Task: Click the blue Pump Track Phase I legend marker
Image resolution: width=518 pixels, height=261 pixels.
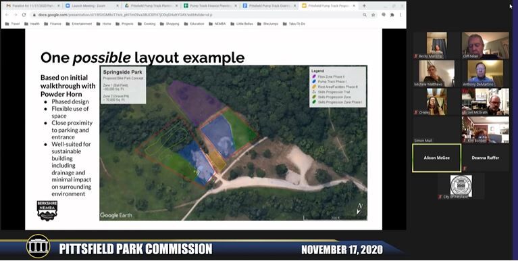Action: pyautogui.click(x=314, y=81)
